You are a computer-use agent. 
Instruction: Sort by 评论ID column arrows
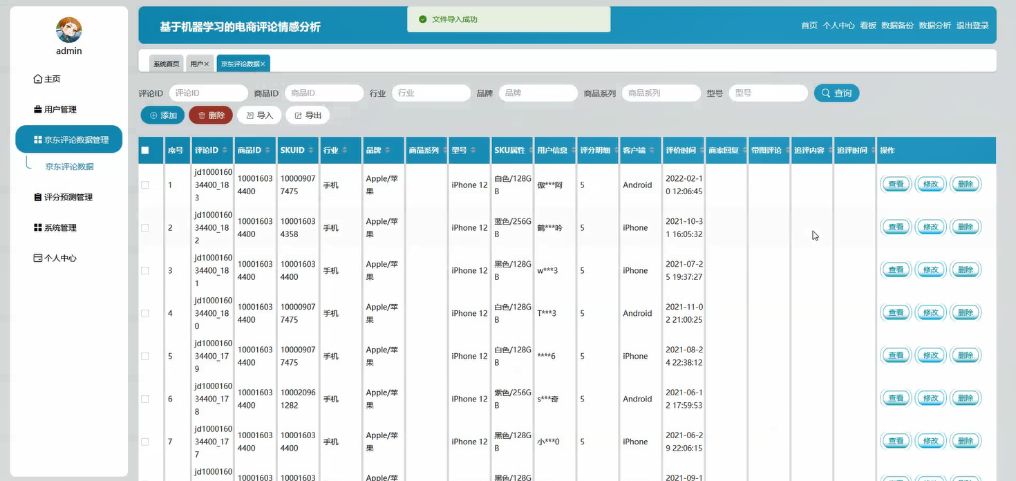tap(226, 150)
